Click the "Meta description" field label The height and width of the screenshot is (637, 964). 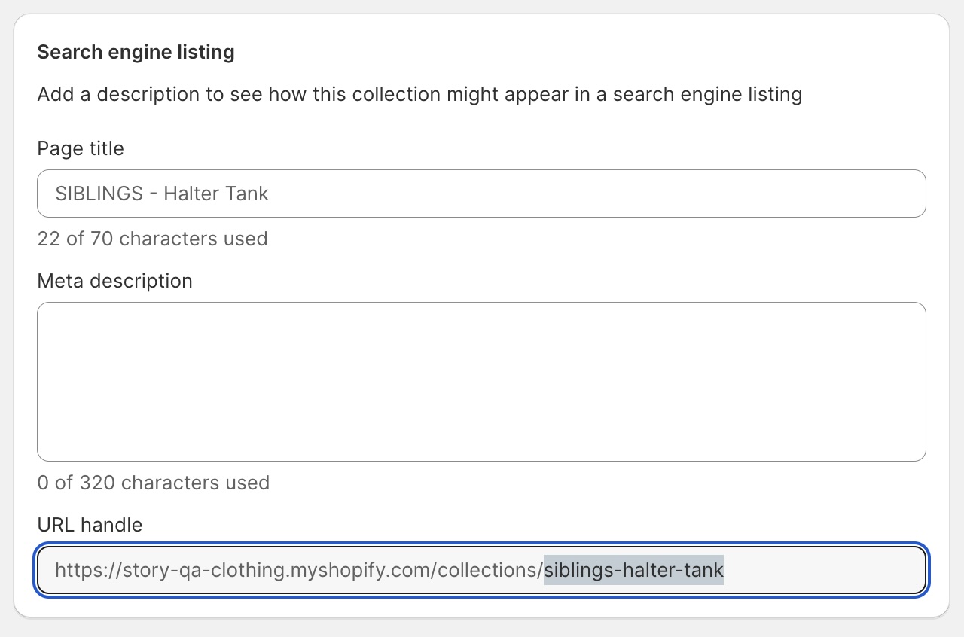114,281
